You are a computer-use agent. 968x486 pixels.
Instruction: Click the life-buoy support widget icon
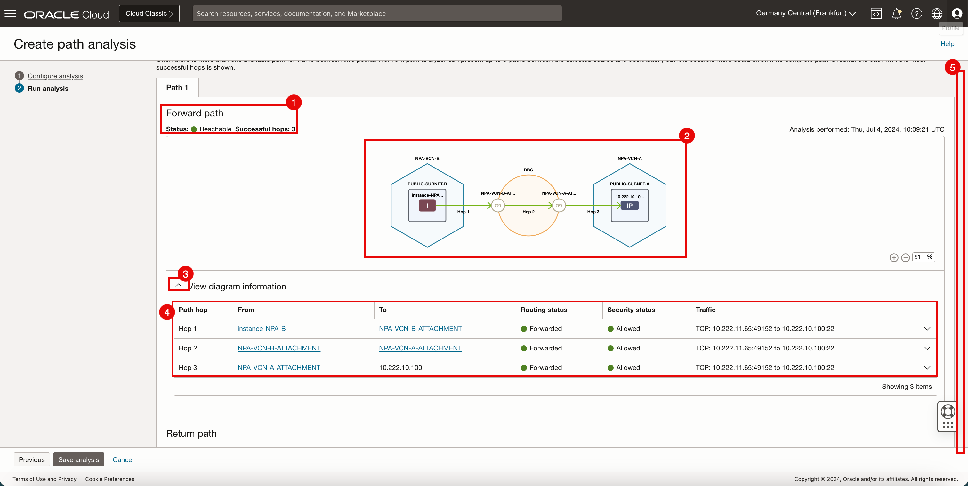tap(948, 411)
